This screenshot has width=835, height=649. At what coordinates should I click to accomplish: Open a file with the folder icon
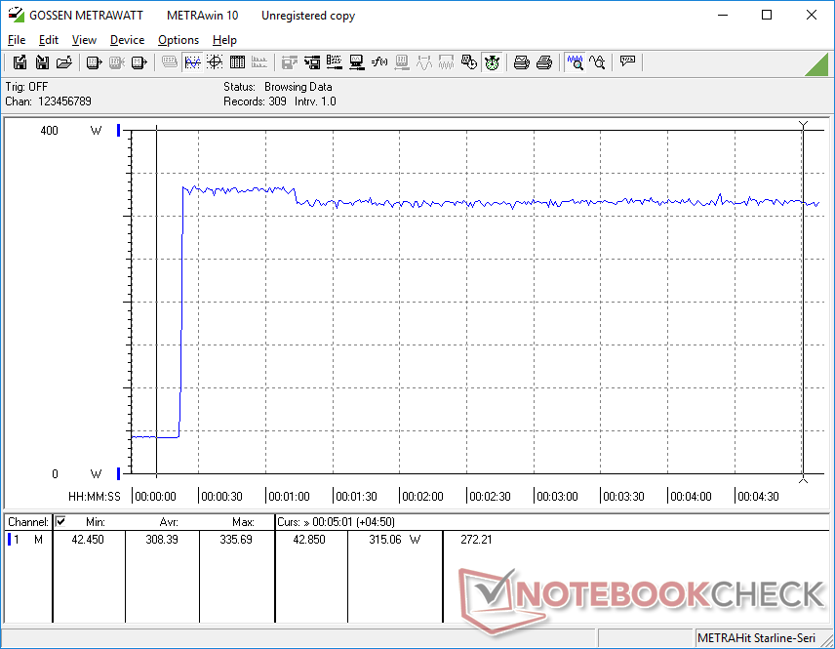[64, 62]
